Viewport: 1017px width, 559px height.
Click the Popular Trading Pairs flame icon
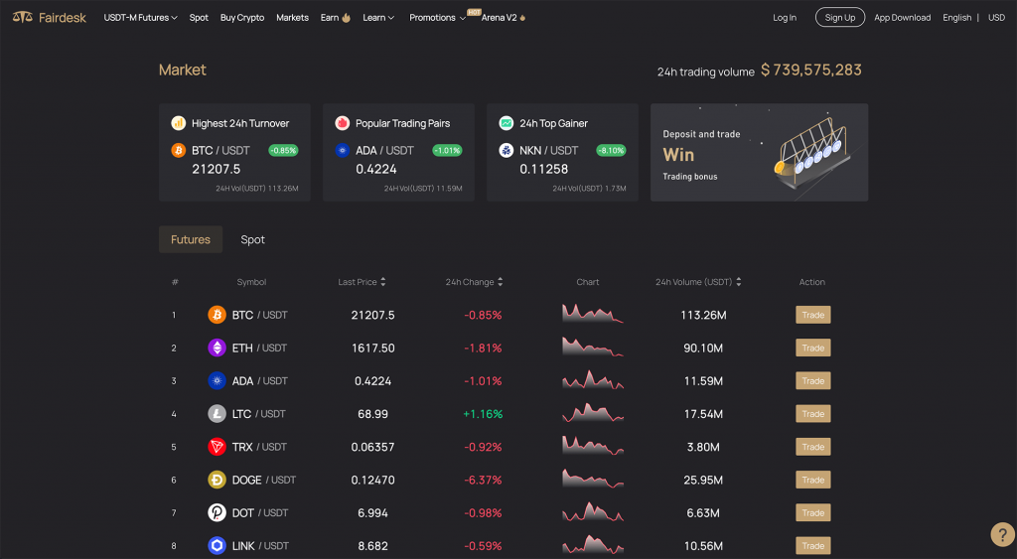(x=343, y=123)
